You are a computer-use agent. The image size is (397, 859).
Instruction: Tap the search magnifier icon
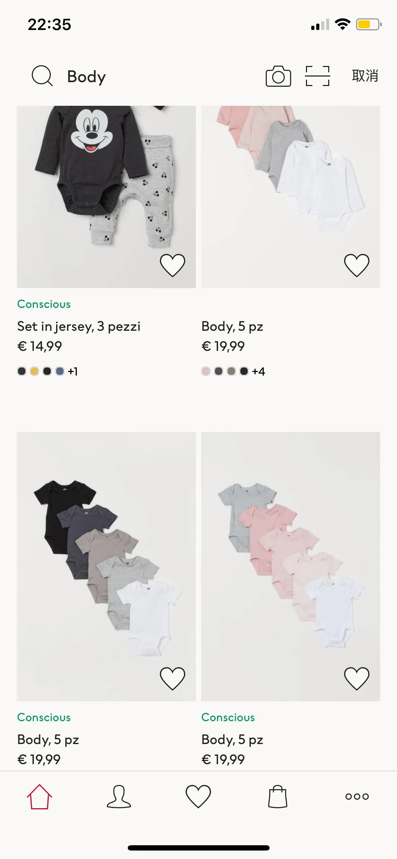click(42, 76)
